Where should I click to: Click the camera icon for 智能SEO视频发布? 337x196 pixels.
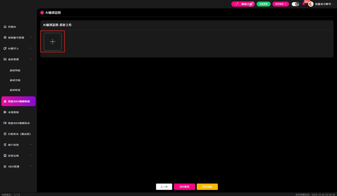tap(5, 123)
